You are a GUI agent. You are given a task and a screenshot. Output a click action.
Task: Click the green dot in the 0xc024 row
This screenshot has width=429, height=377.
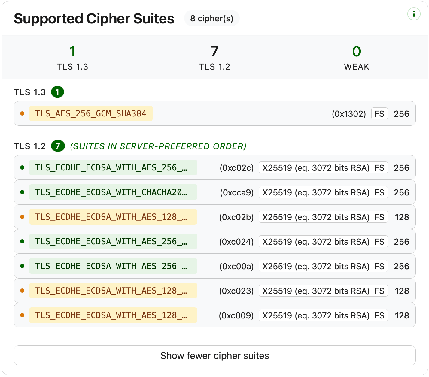[x=22, y=241]
